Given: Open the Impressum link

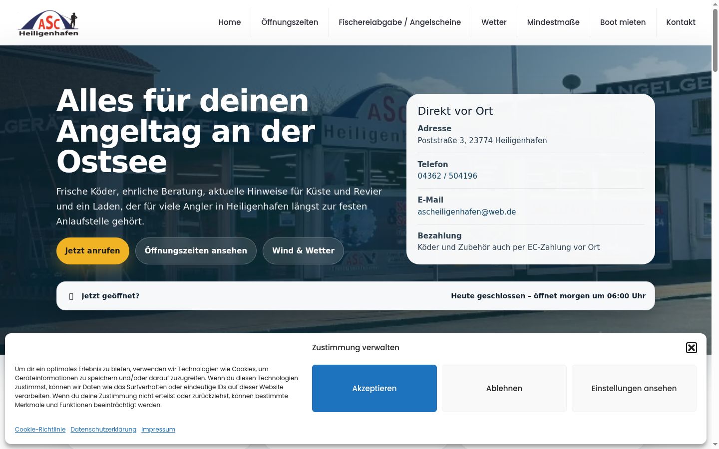Looking at the screenshot, I should 158,430.
